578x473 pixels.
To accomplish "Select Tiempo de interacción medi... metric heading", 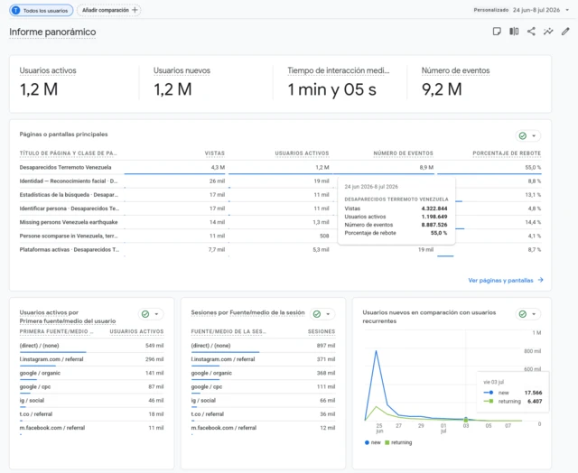I will tap(339, 70).
